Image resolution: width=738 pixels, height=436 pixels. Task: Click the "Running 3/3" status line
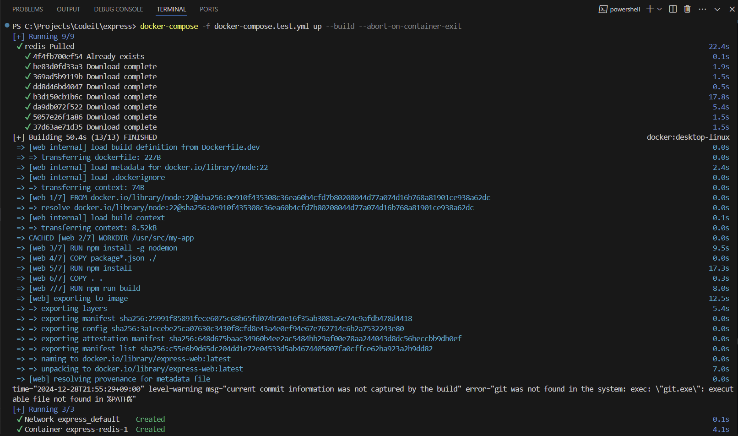[x=43, y=409]
